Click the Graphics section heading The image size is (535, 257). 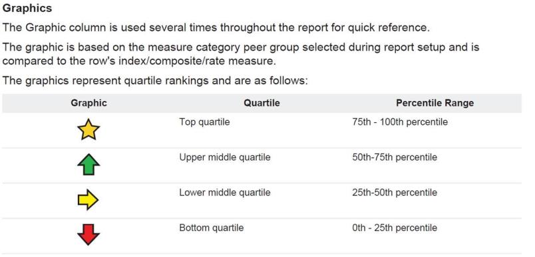click(27, 9)
